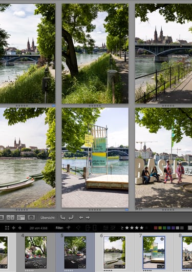Toggle the edited photos filter (sliders icon)
The height and width of the screenshot is (272, 192).
(x=105, y=227)
